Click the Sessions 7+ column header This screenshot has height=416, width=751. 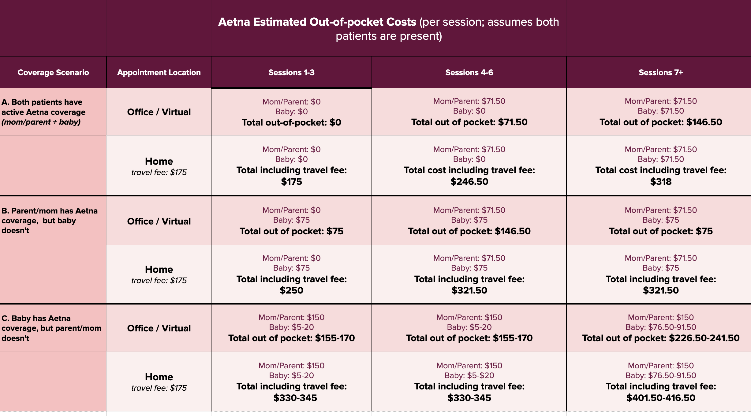click(660, 72)
